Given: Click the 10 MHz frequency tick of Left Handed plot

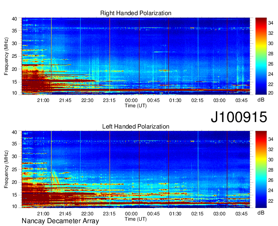Looking at the screenshot, I should (15, 206).
